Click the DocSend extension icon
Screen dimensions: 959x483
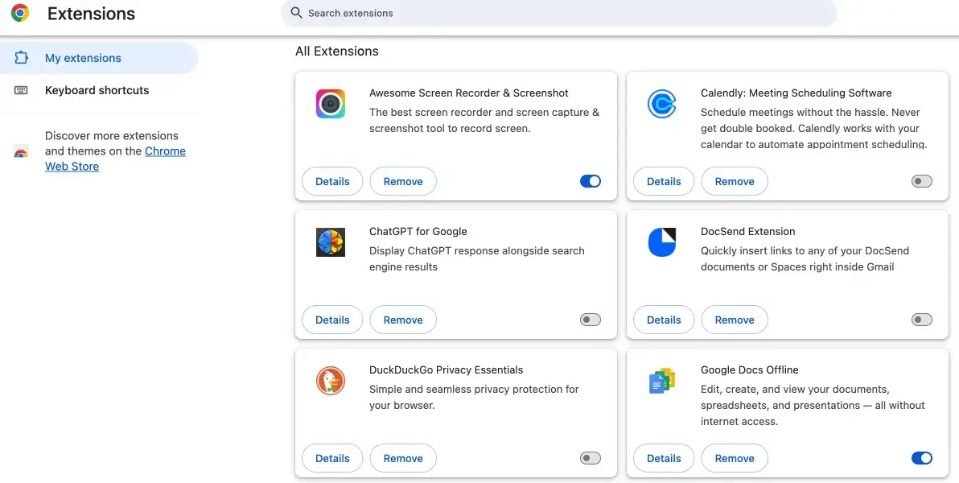point(662,242)
